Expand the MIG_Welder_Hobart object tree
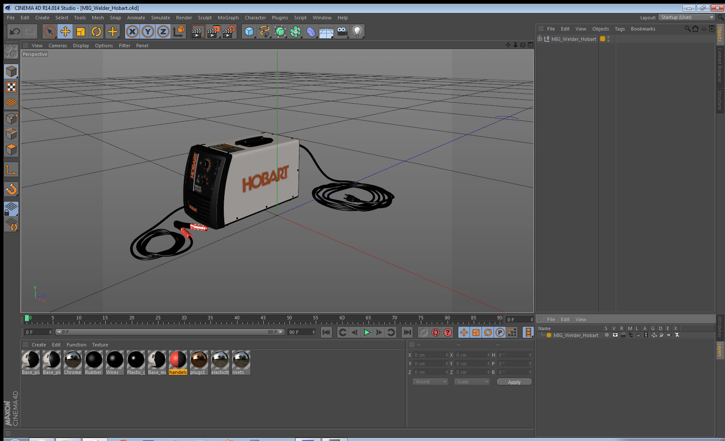This screenshot has width=725, height=441. (x=540, y=39)
